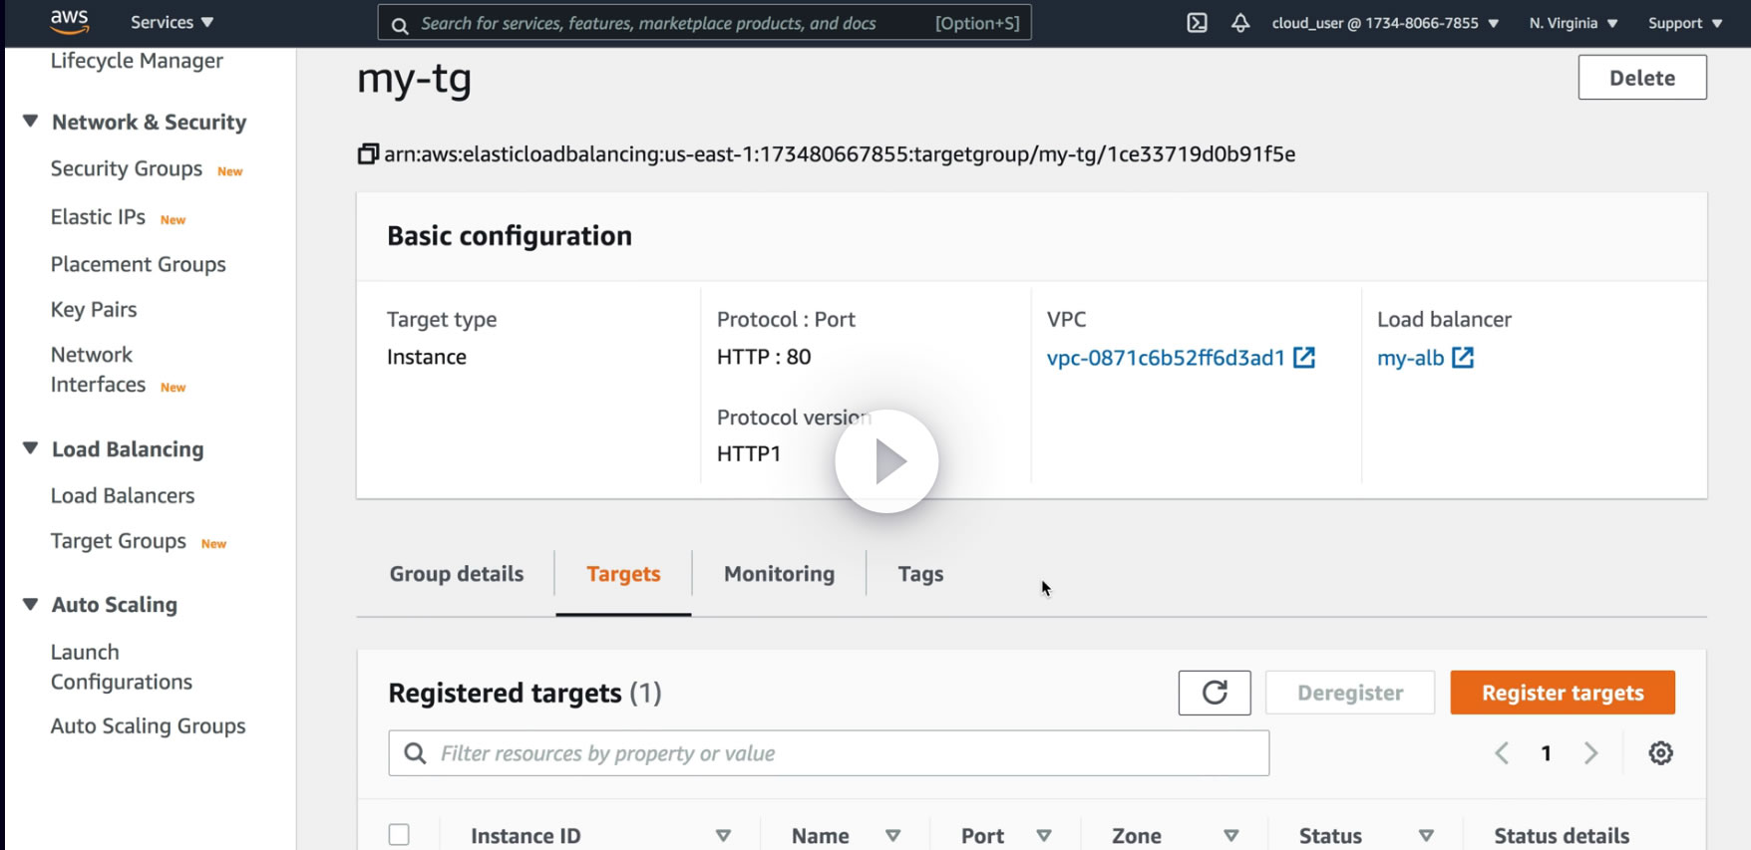
Task: Refresh the registered targets list
Action: click(x=1214, y=693)
